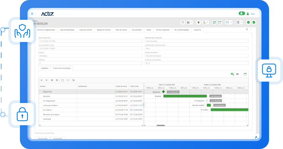The width and height of the screenshot is (283, 149).
Task: Click the Gantt horizontal scrollbar thumb
Action: tap(161, 126)
